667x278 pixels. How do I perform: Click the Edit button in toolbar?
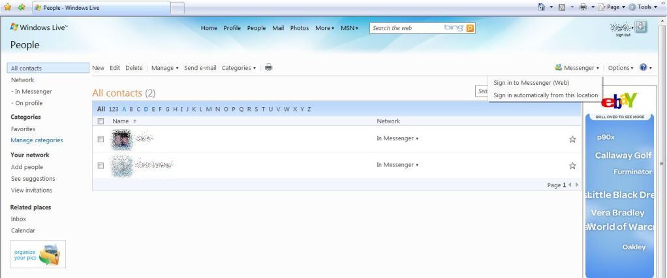click(x=115, y=68)
